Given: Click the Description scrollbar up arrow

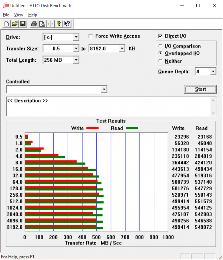Looking at the screenshot, I should 213,101.
